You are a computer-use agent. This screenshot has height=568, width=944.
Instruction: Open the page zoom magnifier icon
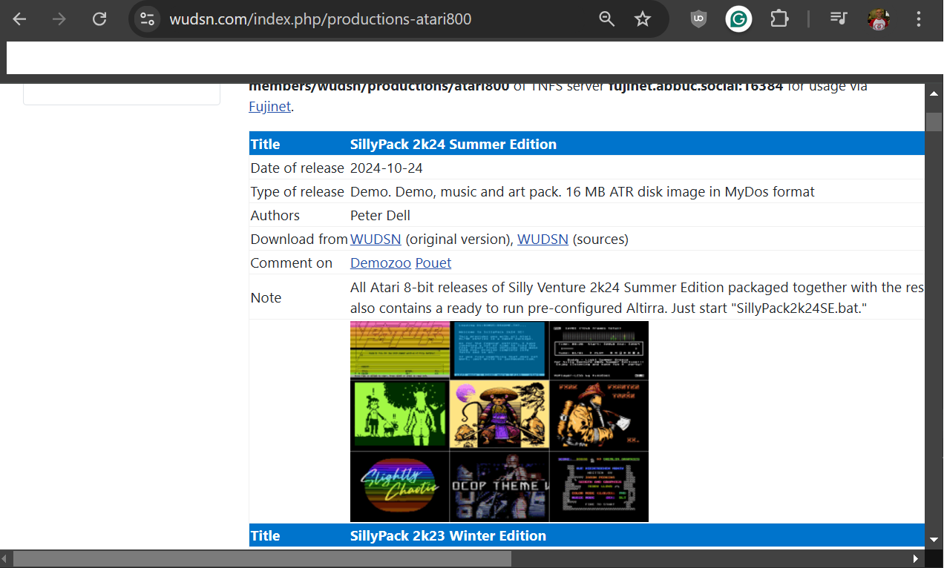(x=607, y=19)
